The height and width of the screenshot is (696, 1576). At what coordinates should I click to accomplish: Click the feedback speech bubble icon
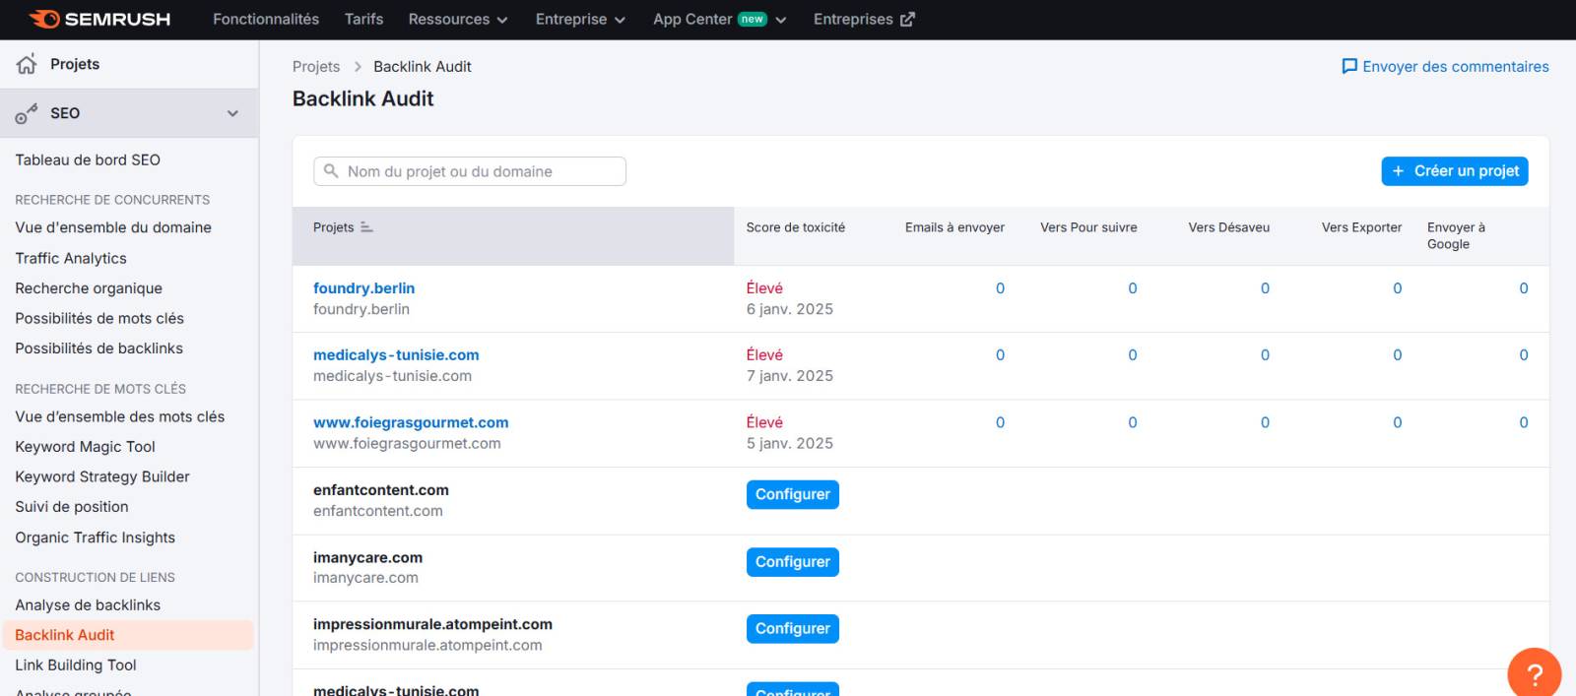coord(1349,66)
